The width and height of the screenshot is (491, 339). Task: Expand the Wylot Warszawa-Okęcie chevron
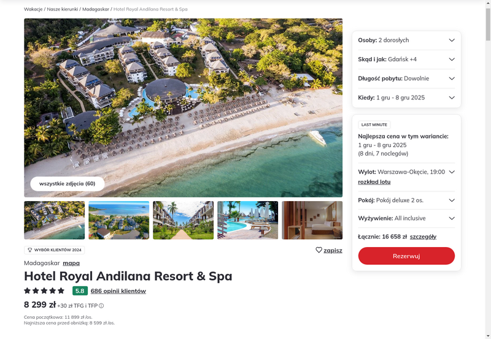pyautogui.click(x=452, y=172)
